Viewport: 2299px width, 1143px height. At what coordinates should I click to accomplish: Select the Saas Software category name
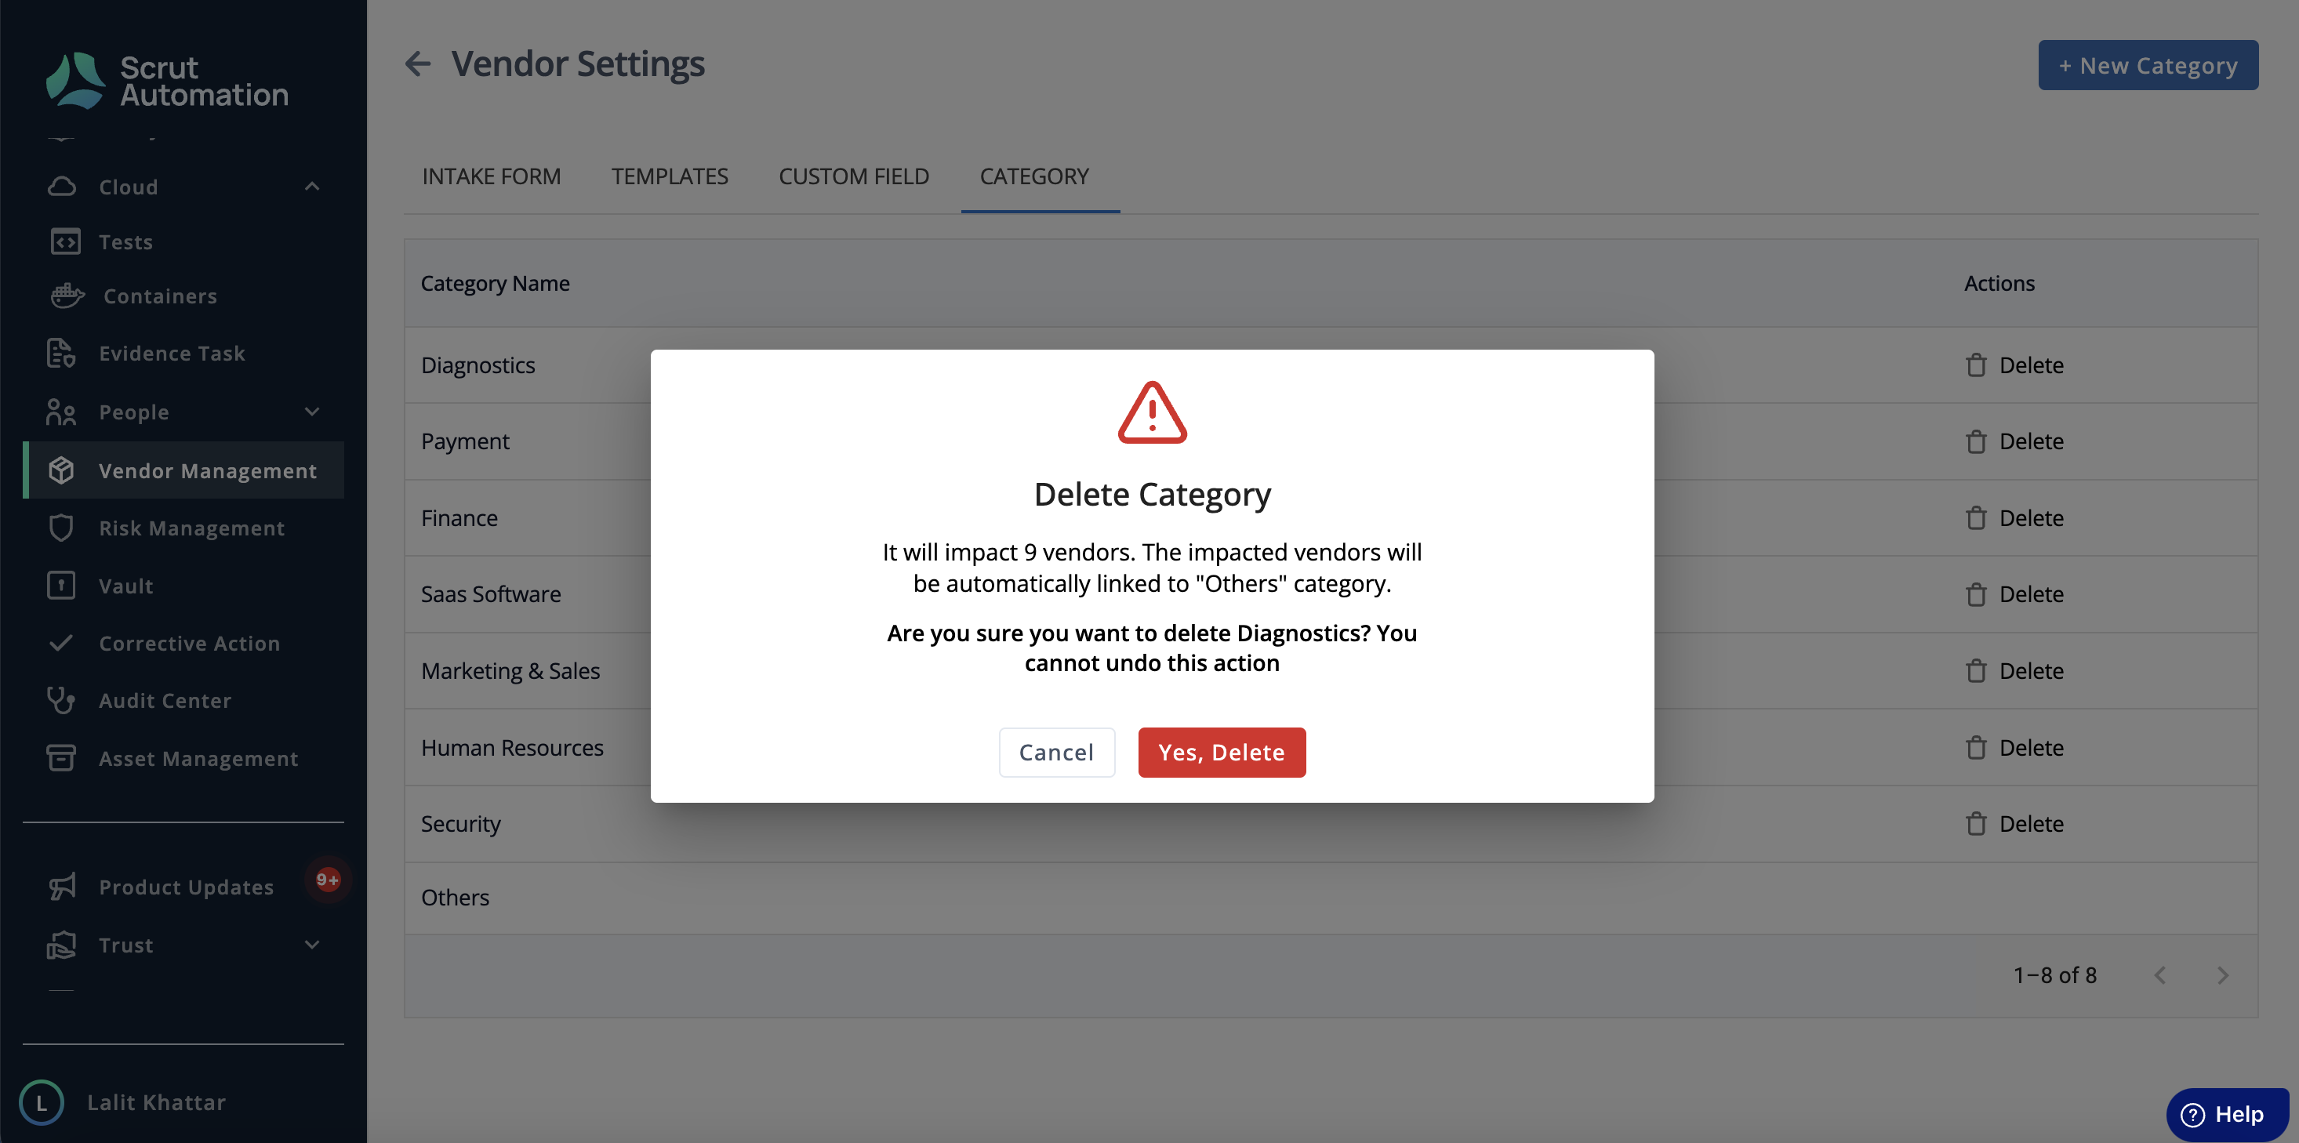pos(491,594)
